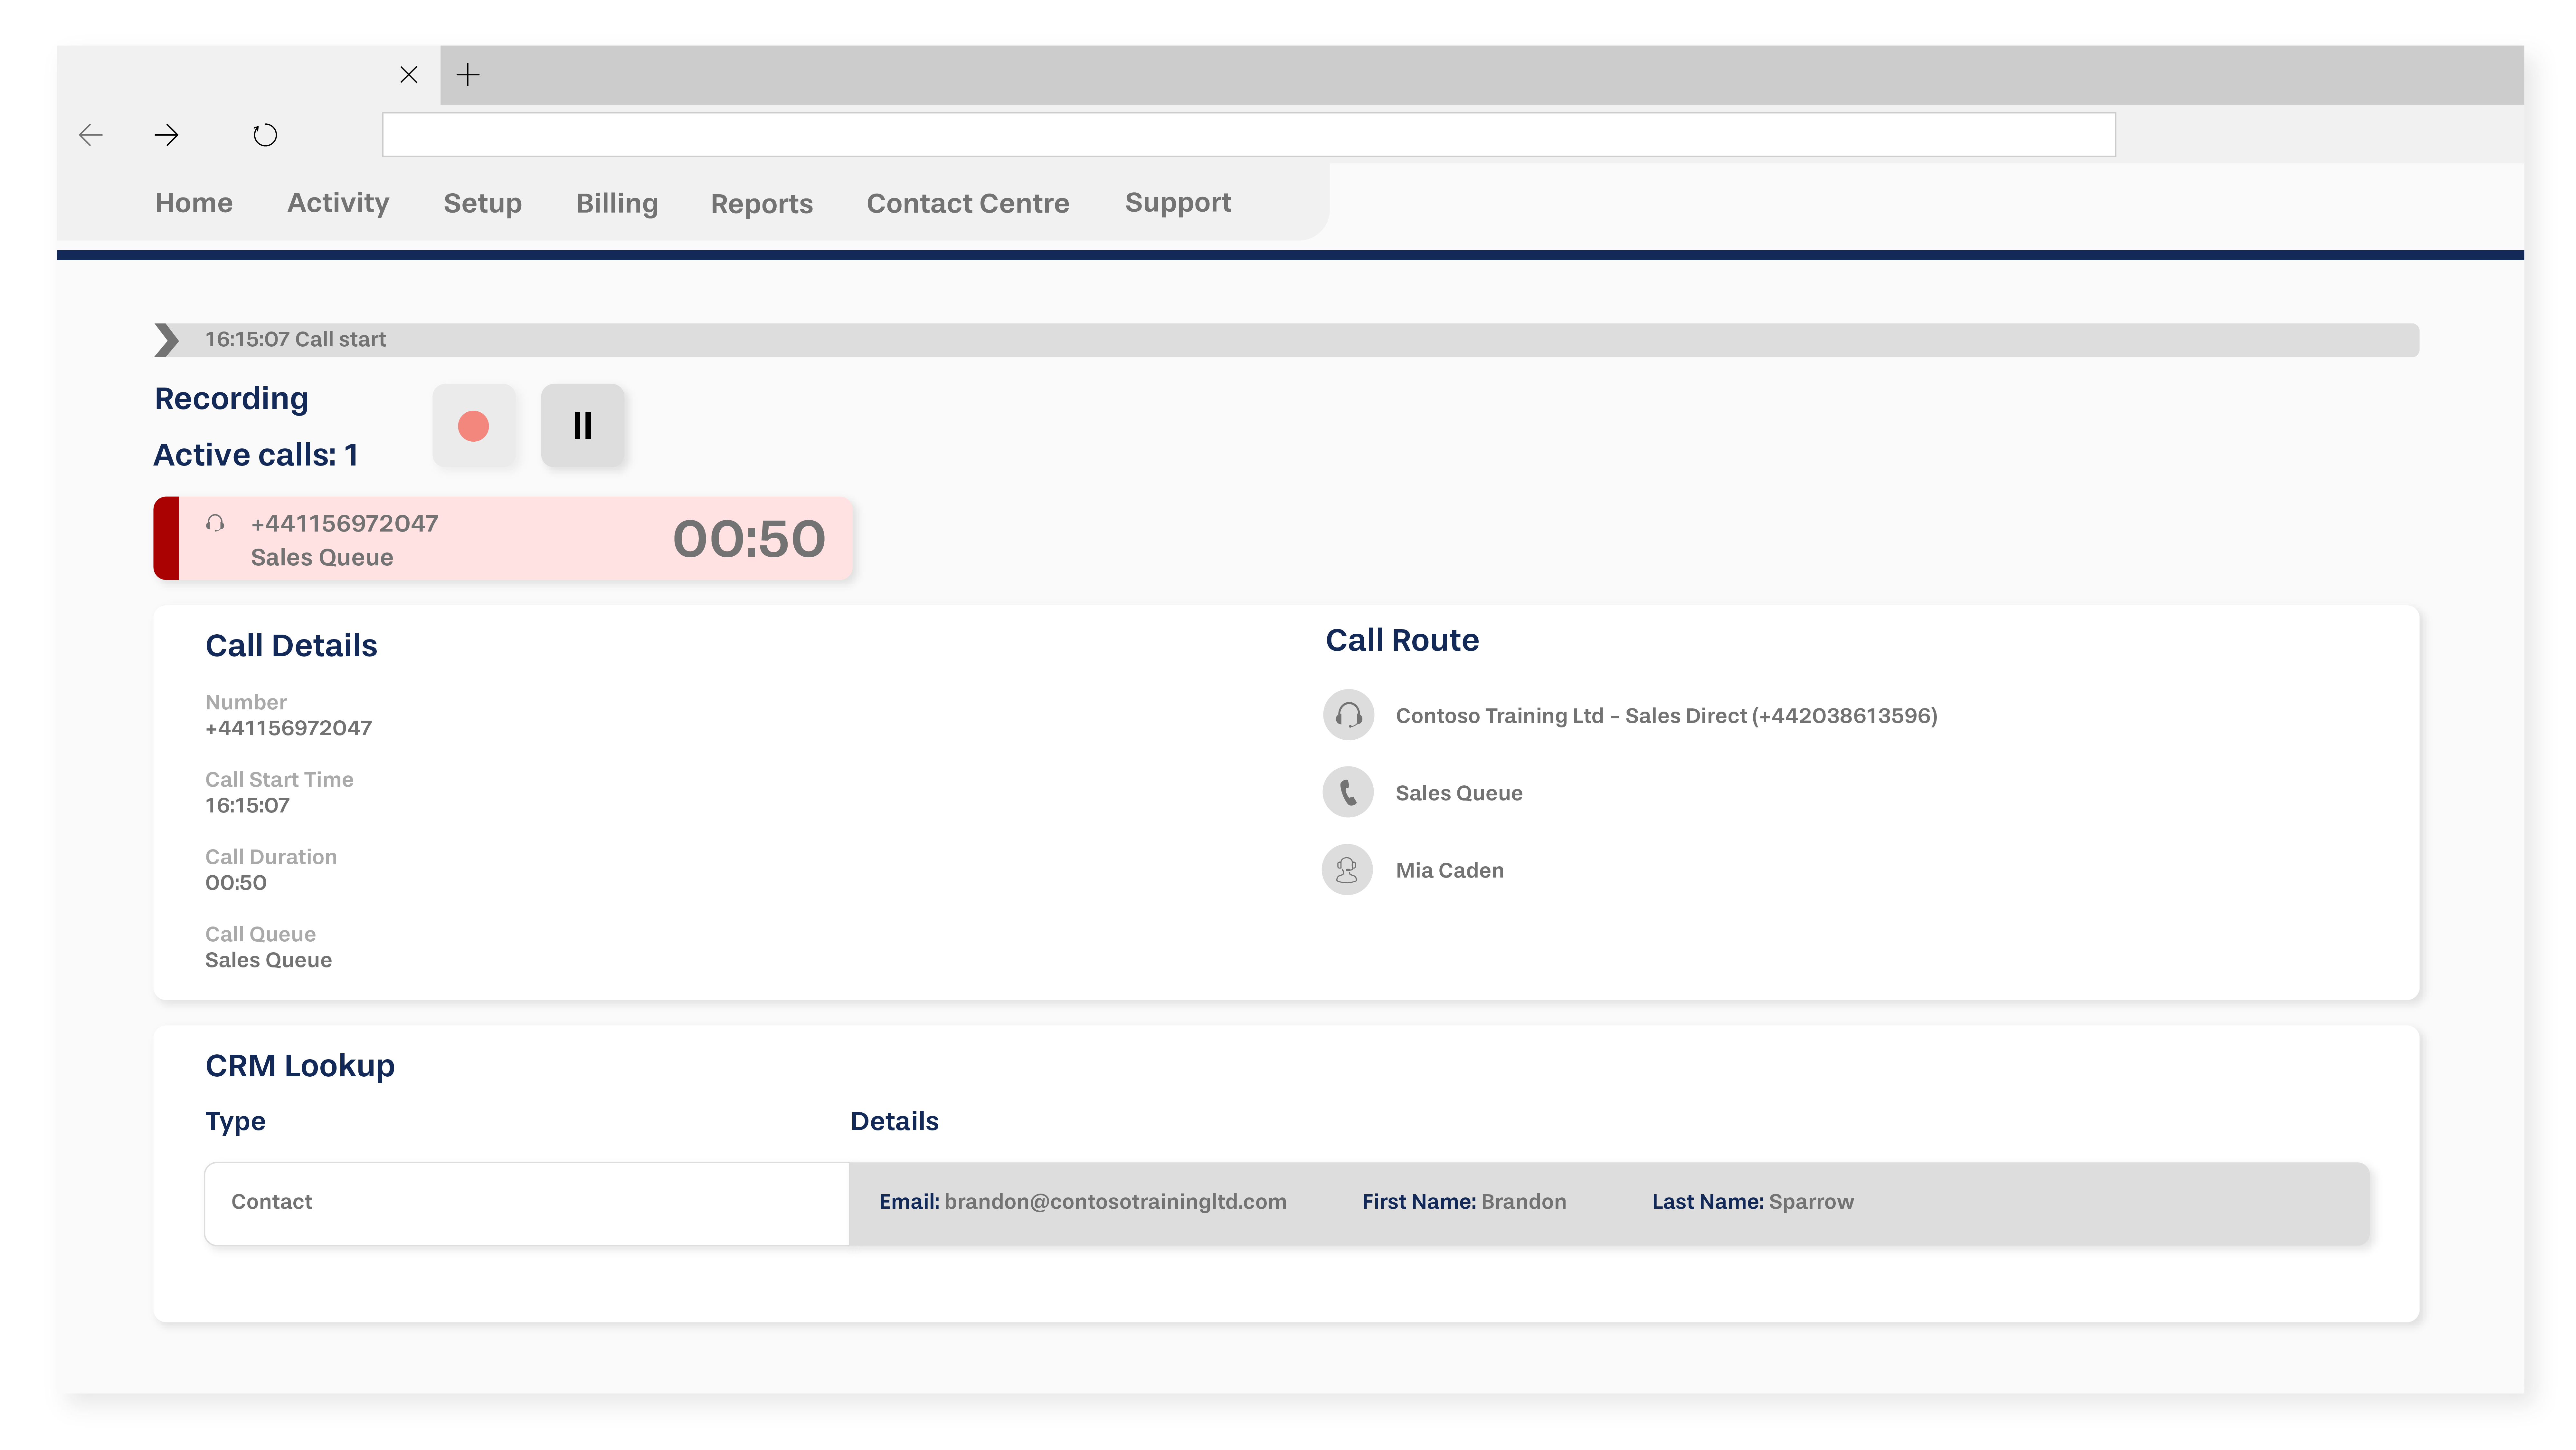The height and width of the screenshot is (1450, 2576).
Task: Open a new browser tab
Action: tap(468, 75)
